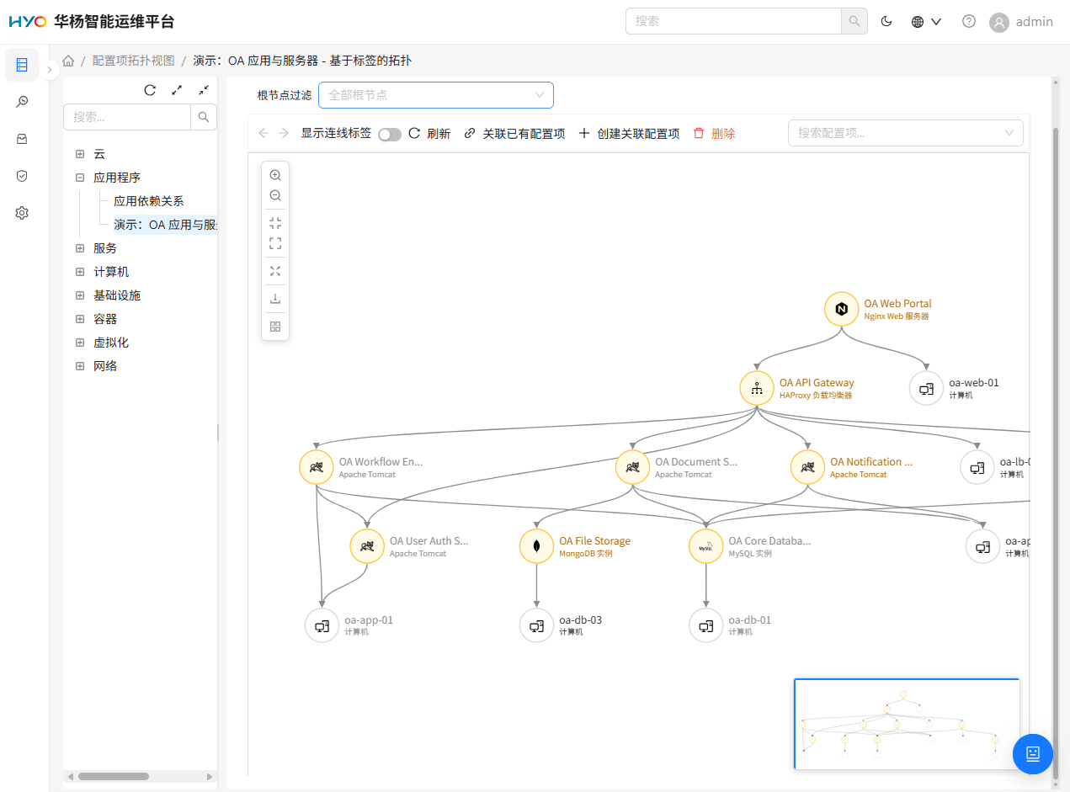Expand the 虚拟化 tree node
Screen dimensions: 1070x792
pyautogui.click(x=80, y=343)
